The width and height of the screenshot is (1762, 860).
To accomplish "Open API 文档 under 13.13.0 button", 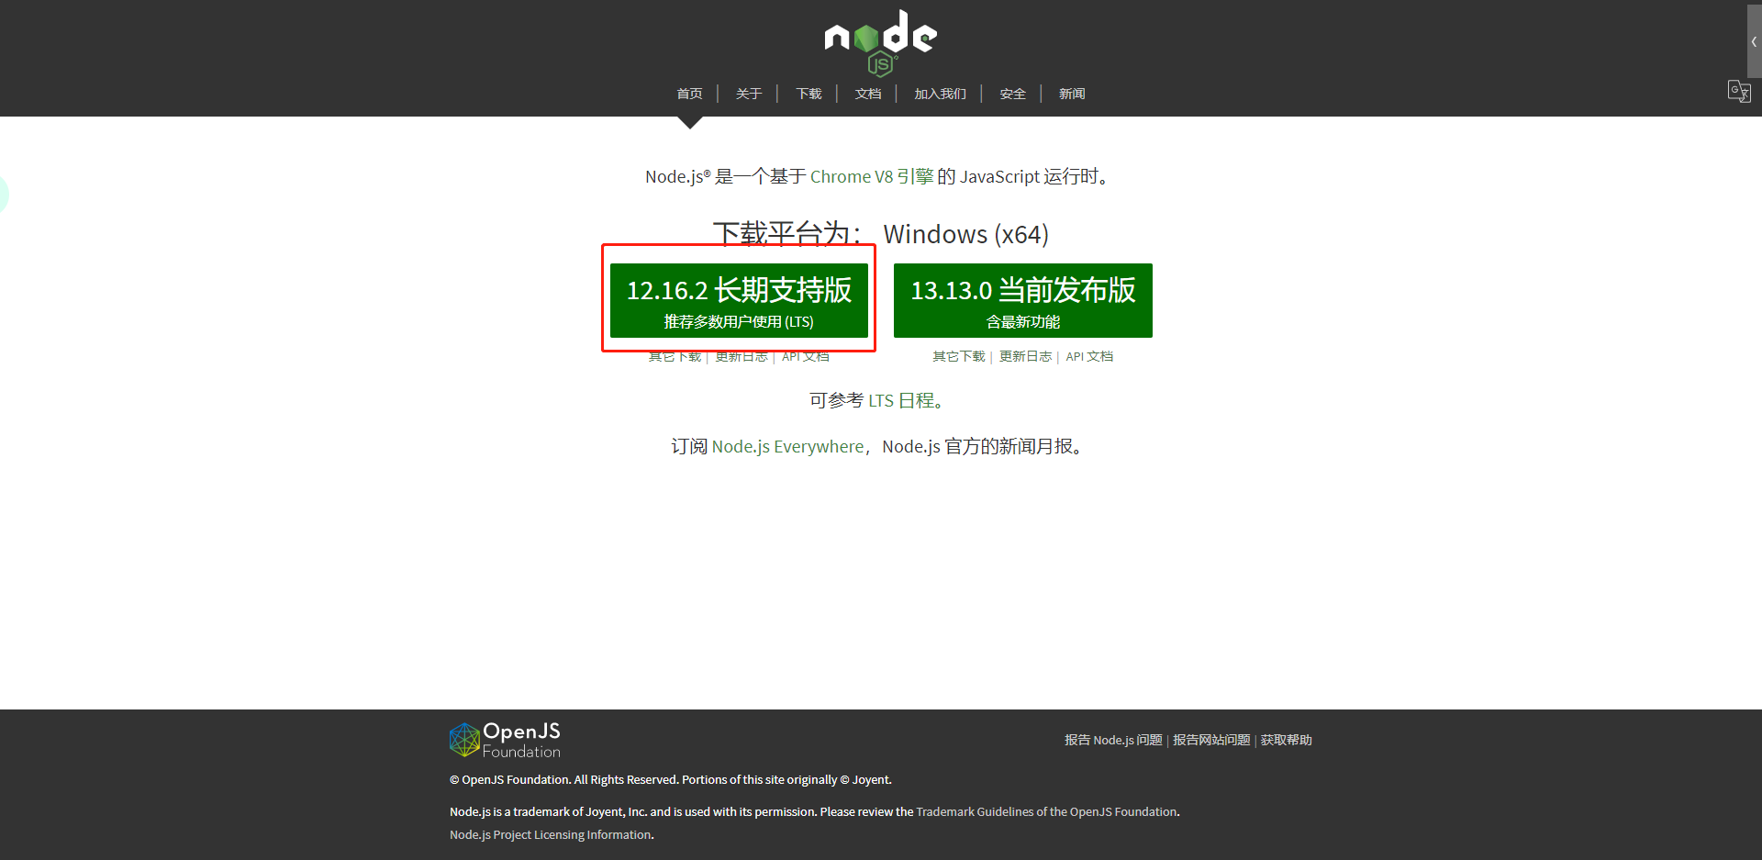I will 1089,356.
